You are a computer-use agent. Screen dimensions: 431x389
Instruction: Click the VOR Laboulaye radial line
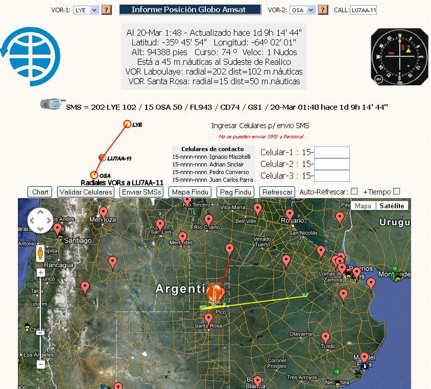point(214,71)
